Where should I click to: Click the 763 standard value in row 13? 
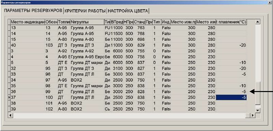[x=140, y=28]
